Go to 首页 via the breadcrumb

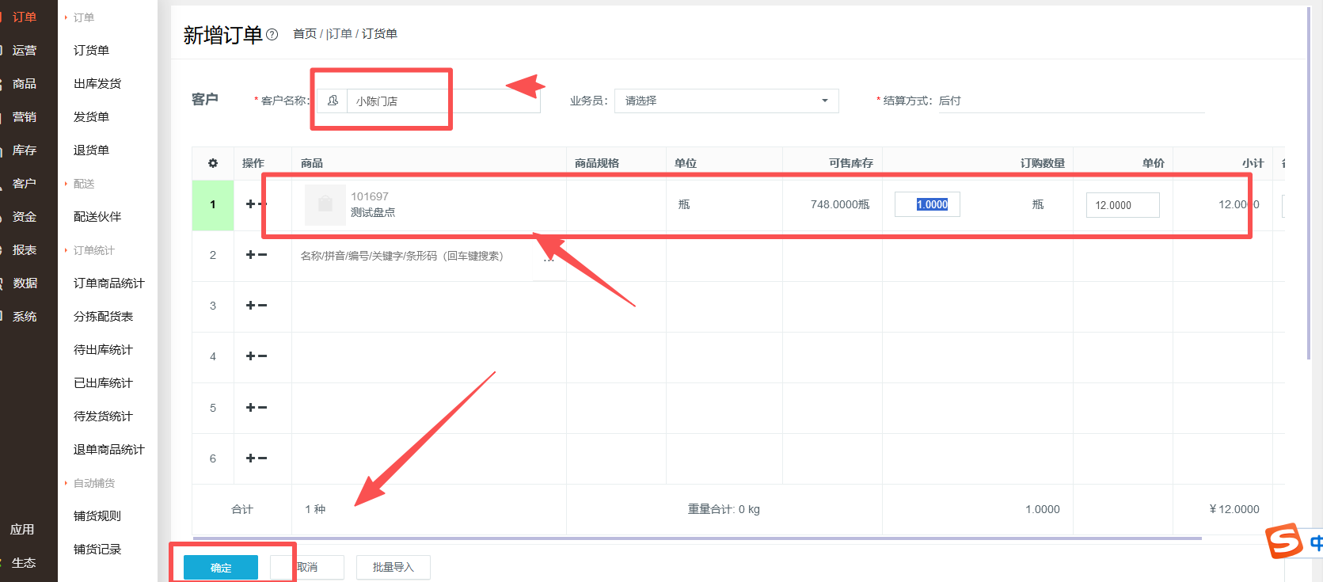pos(305,34)
